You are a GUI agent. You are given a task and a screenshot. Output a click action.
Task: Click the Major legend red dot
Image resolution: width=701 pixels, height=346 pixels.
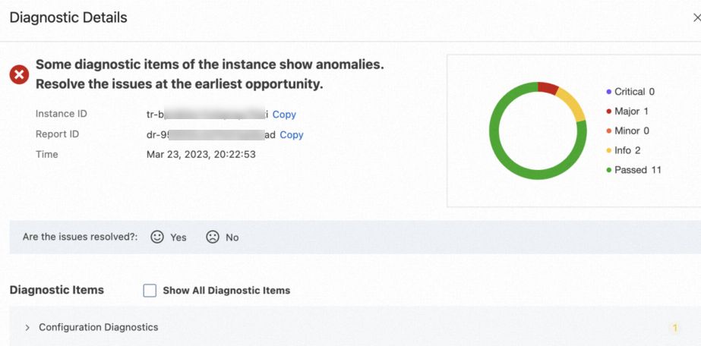(609, 112)
